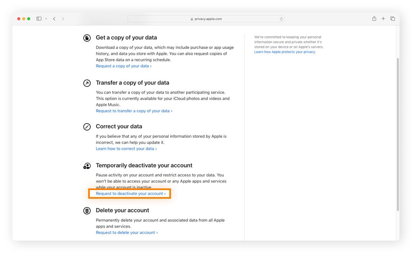Screen dimensions: 412x253
Task: Open 'Request to transfer a copy of your data'
Action: pos(134,111)
